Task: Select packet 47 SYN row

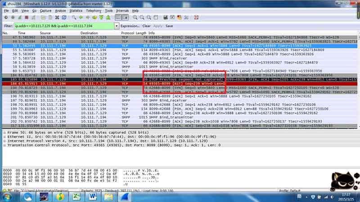Action: point(180,37)
